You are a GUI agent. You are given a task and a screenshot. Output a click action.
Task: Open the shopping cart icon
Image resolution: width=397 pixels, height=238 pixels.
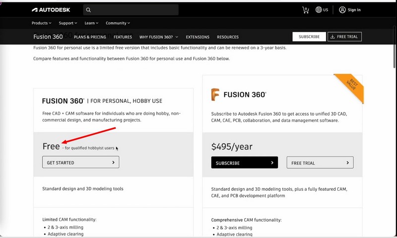(x=305, y=10)
